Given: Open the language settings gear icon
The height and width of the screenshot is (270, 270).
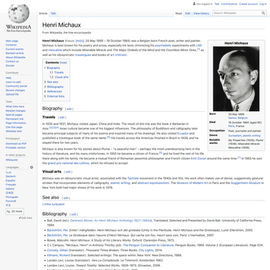Looking at the screenshot, I should (32, 167).
